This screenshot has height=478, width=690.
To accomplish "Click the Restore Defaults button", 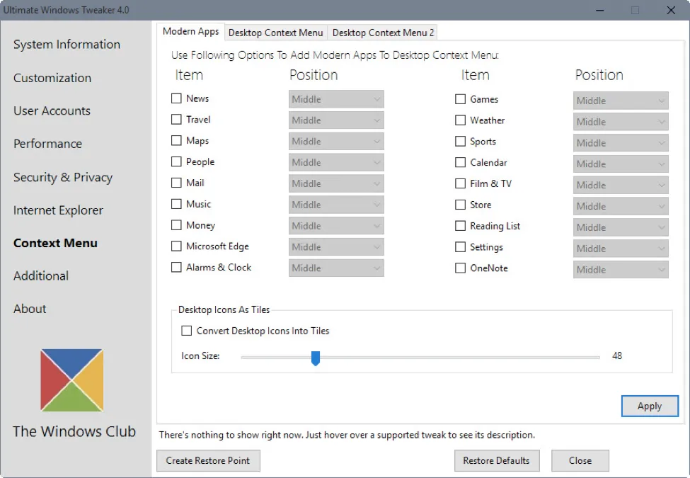I will pyautogui.click(x=497, y=460).
